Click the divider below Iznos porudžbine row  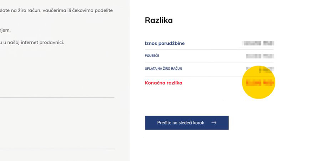pyautogui.click(x=209, y=50)
